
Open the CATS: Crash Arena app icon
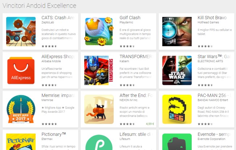click(21, 31)
